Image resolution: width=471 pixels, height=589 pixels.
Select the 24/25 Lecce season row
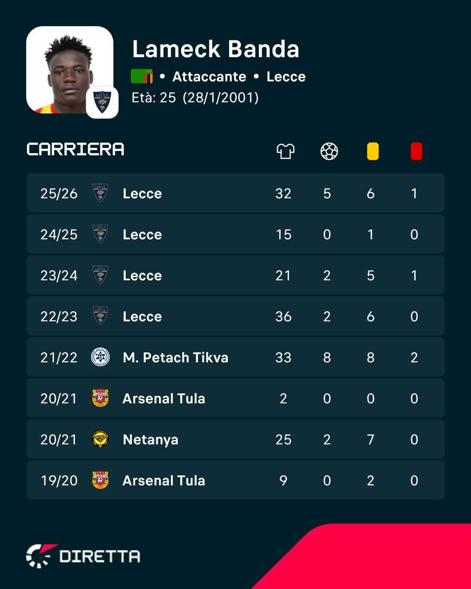(x=235, y=235)
